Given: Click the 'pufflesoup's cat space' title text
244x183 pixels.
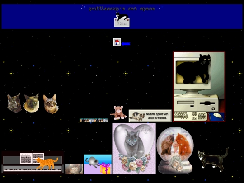Looking at the screenshot, I should [x=122, y=9].
